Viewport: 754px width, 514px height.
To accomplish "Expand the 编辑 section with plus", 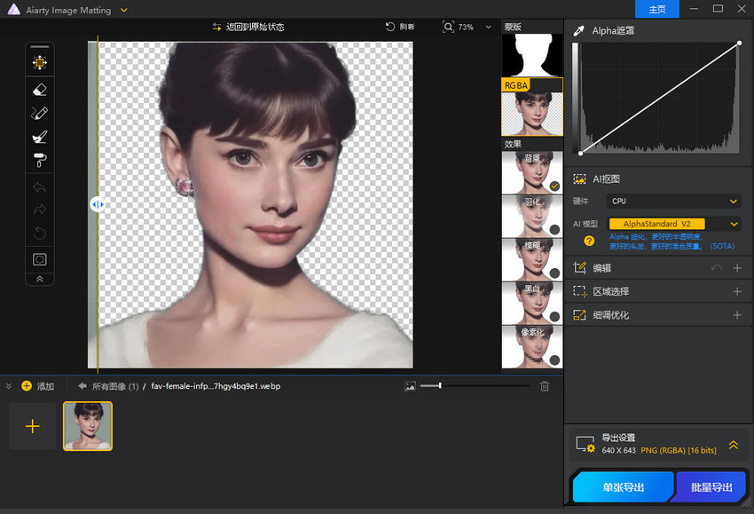I will [x=737, y=267].
